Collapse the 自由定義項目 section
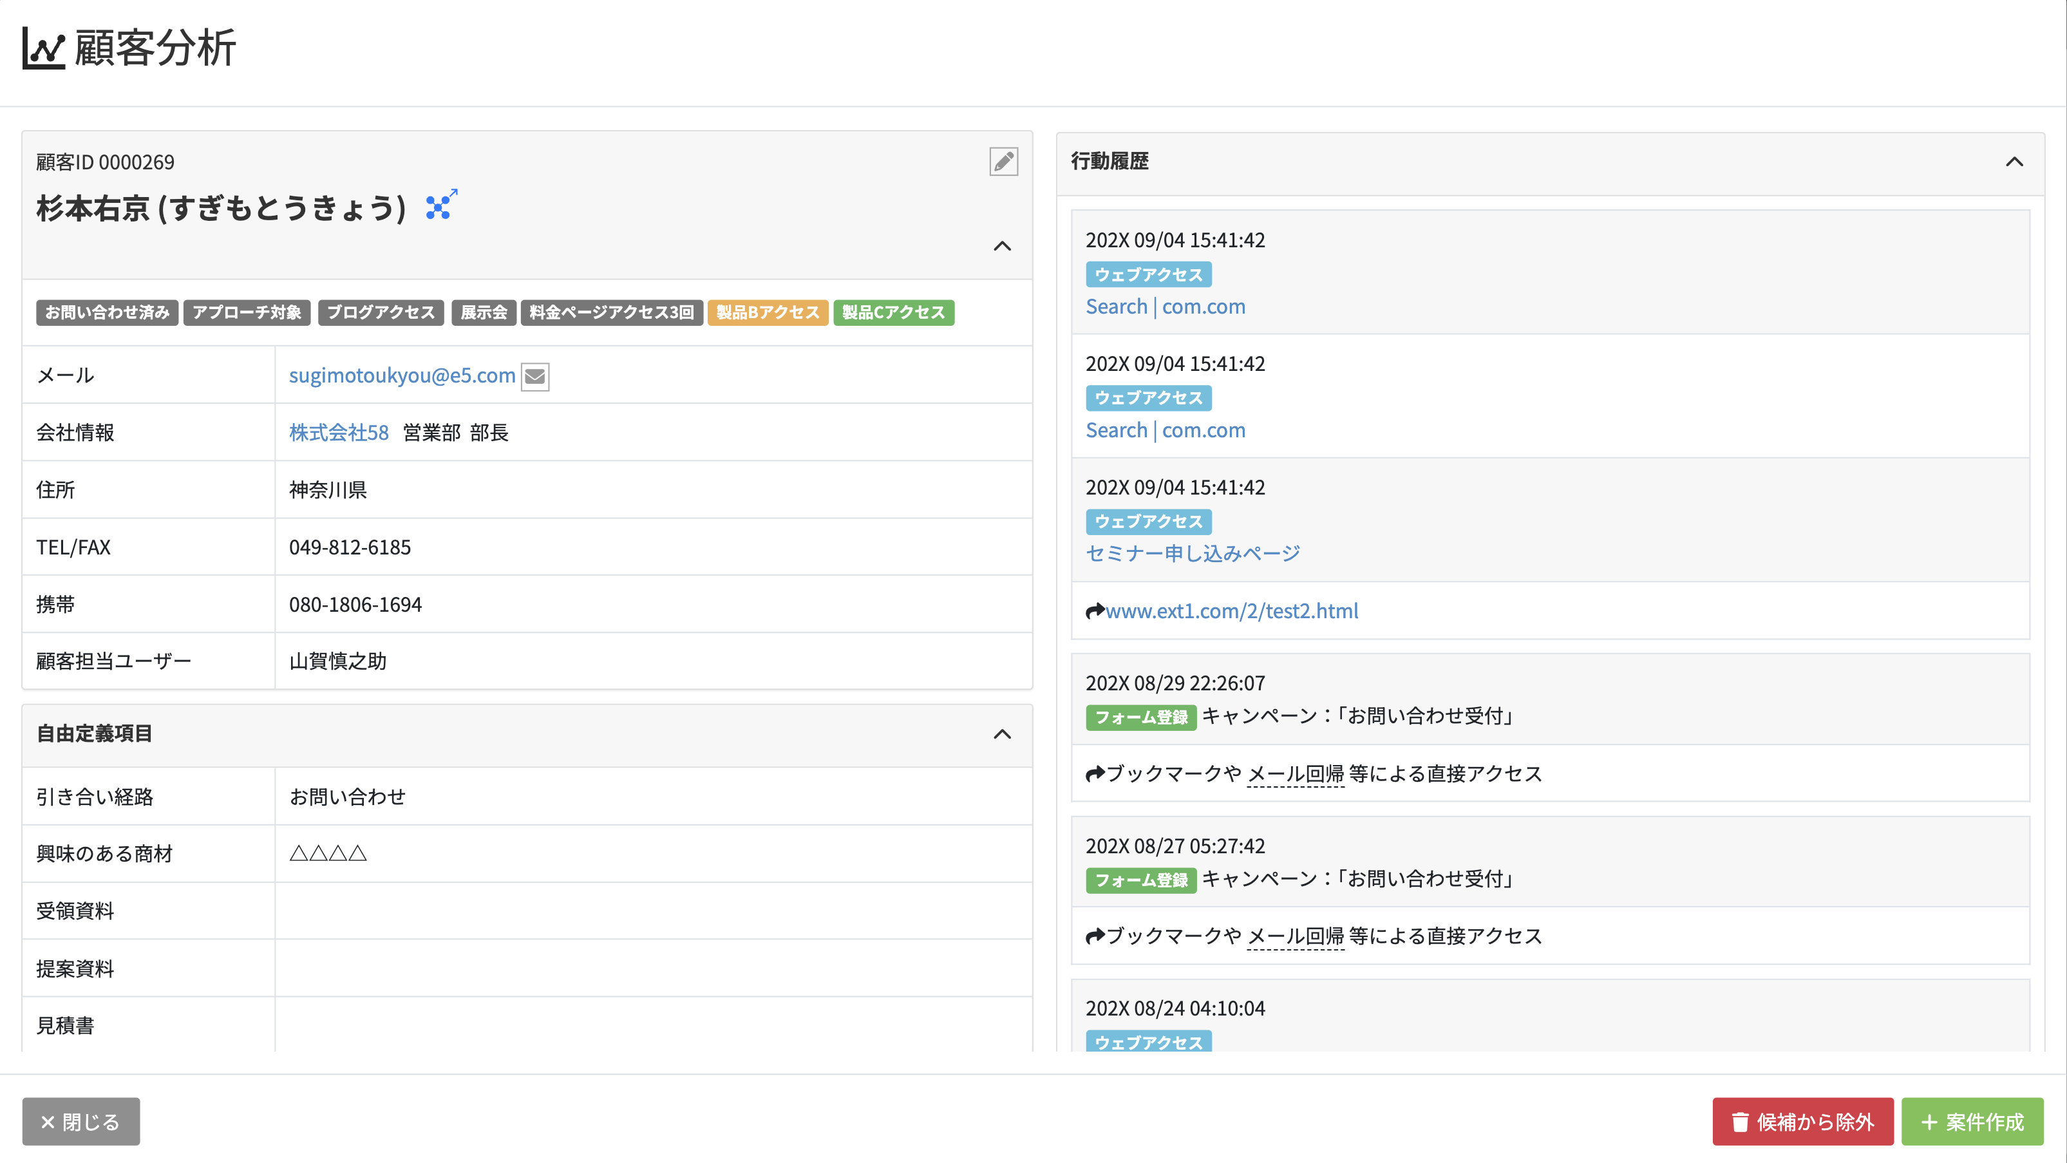This screenshot has width=2067, height=1163. point(1002,734)
